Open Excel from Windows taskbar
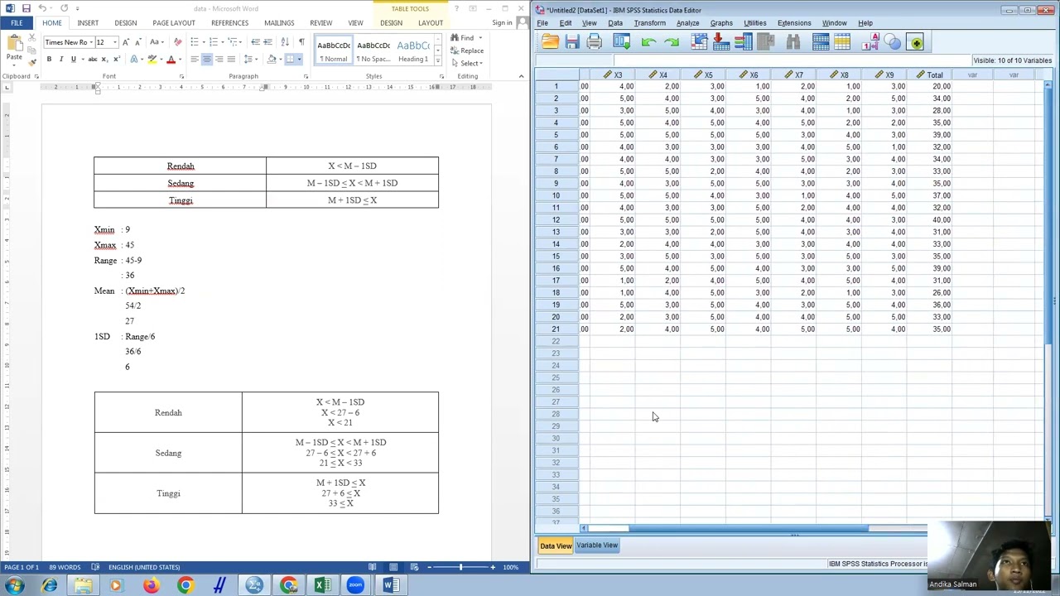 pyautogui.click(x=322, y=585)
